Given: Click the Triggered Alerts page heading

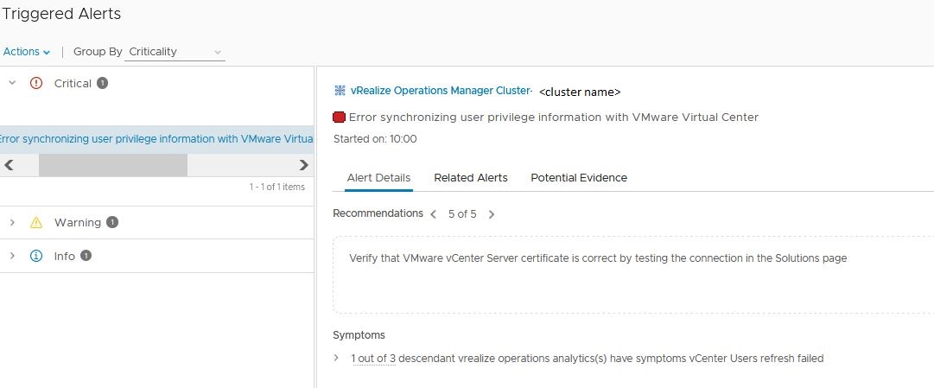Looking at the screenshot, I should 62,14.
